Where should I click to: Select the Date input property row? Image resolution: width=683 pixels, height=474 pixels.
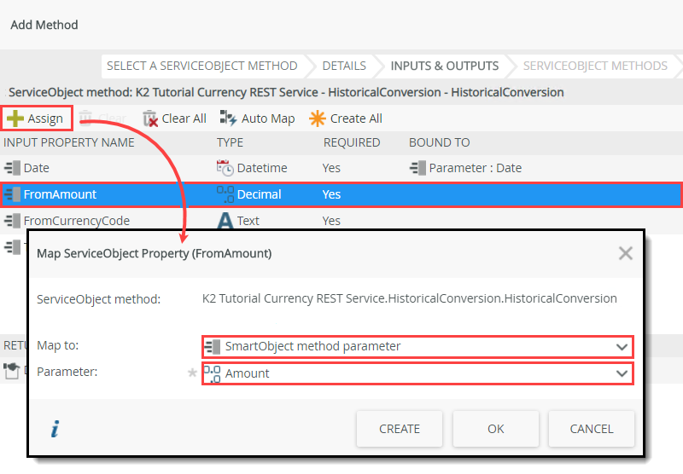[341, 168]
